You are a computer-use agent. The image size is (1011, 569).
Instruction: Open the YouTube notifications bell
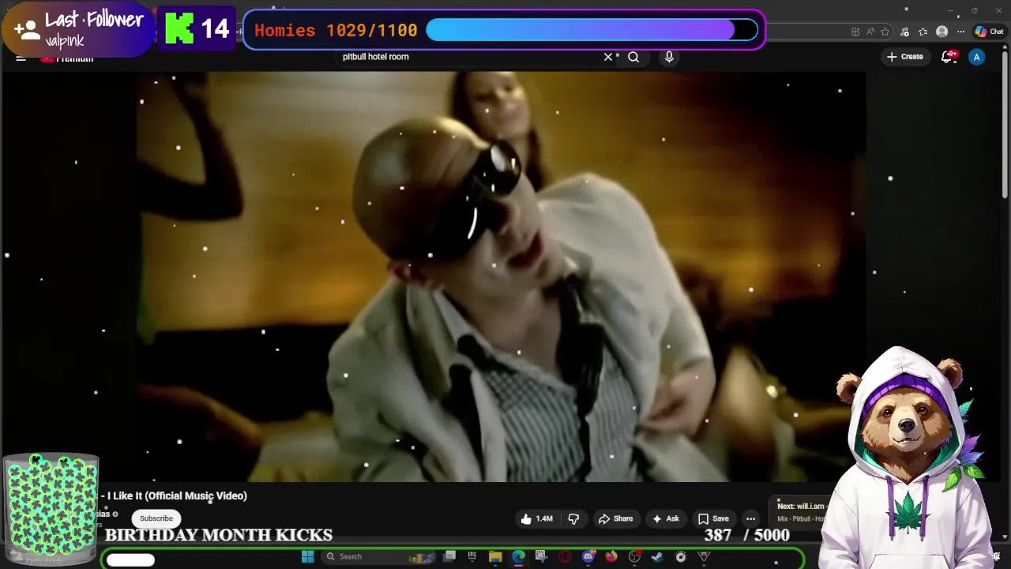(948, 57)
